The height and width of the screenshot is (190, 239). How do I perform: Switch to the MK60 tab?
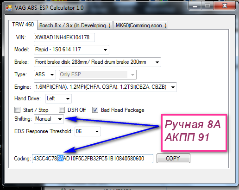(141, 25)
